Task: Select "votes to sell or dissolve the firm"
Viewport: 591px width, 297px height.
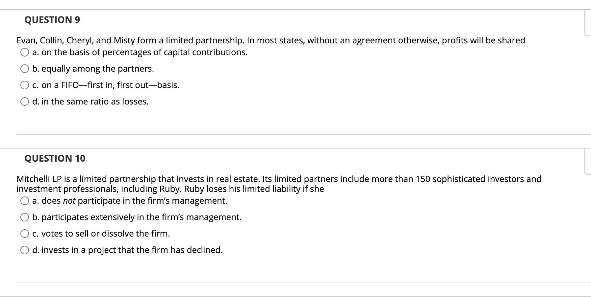Action: coord(25,233)
